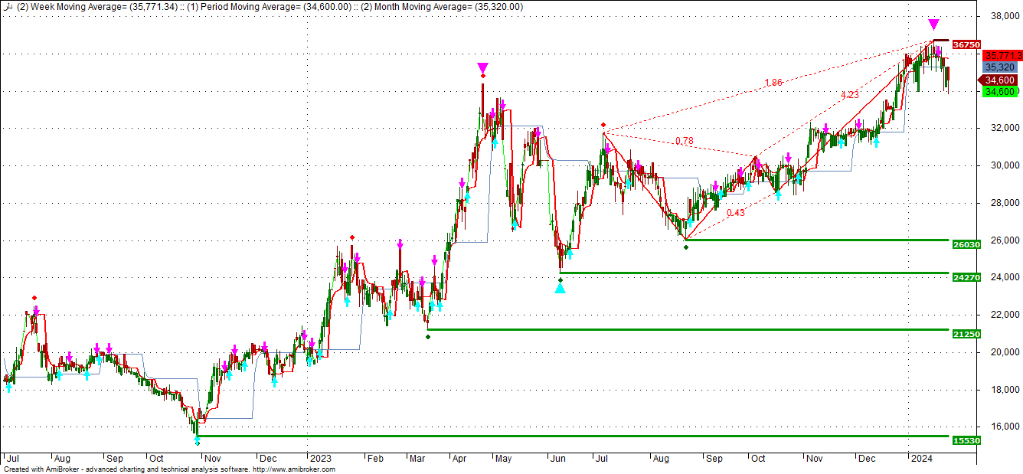Click the large magenta triangle above April 2023 peak

pos(482,67)
